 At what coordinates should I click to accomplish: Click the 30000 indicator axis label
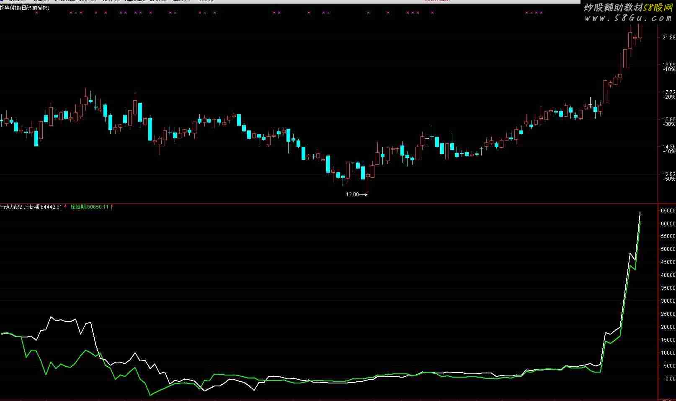click(x=668, y=301)
